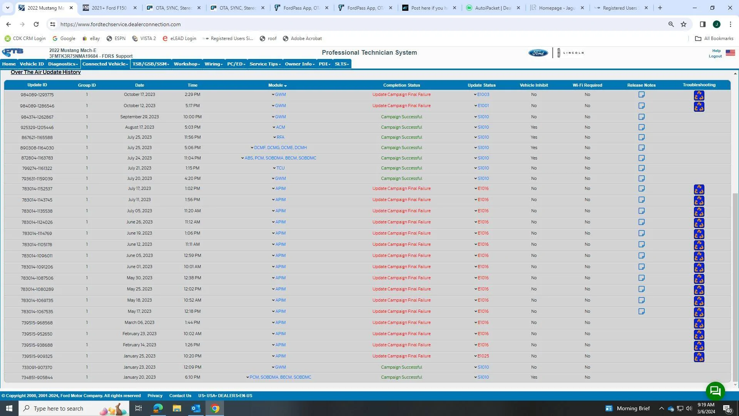Open the Contact Us footer link
Viewport: 739px width, 416px height.
coord(180,396)
